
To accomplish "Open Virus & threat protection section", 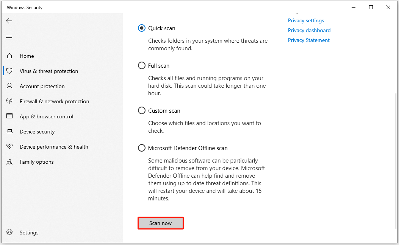I will pos(49,71).
